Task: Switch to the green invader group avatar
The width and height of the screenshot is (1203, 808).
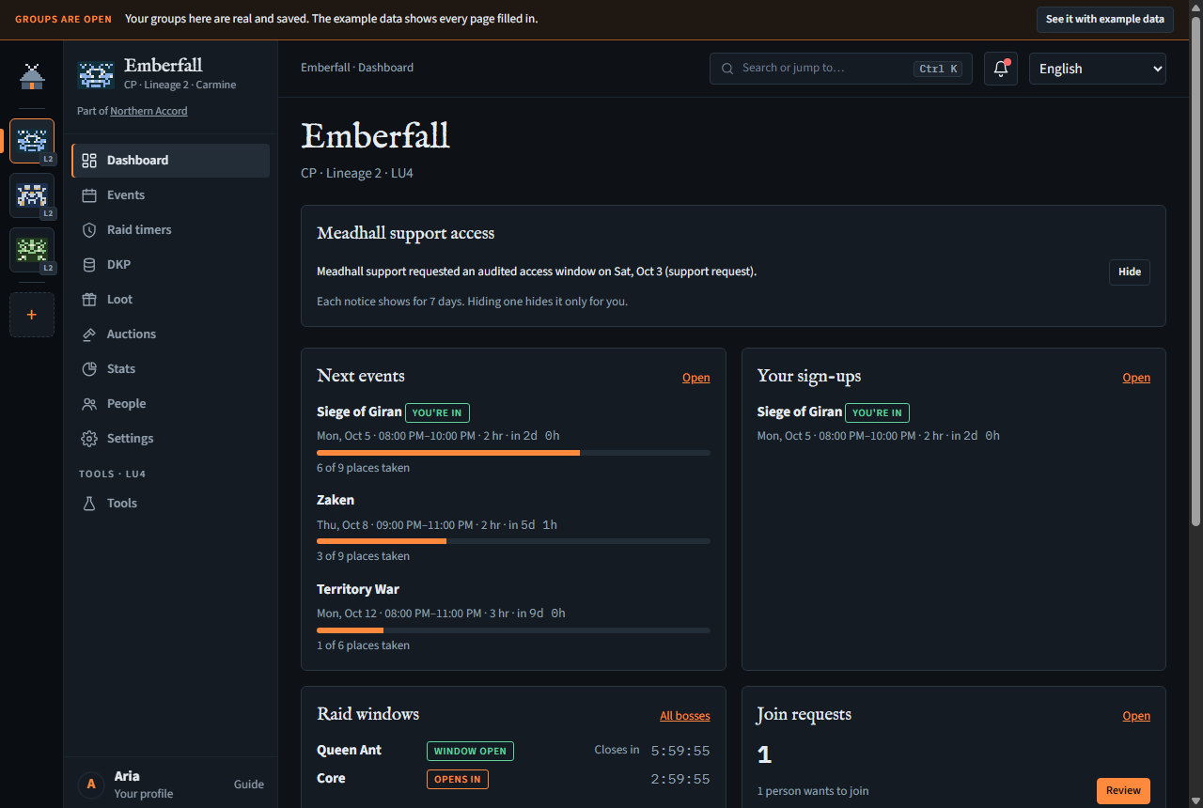Action: [x=32, y=250]
